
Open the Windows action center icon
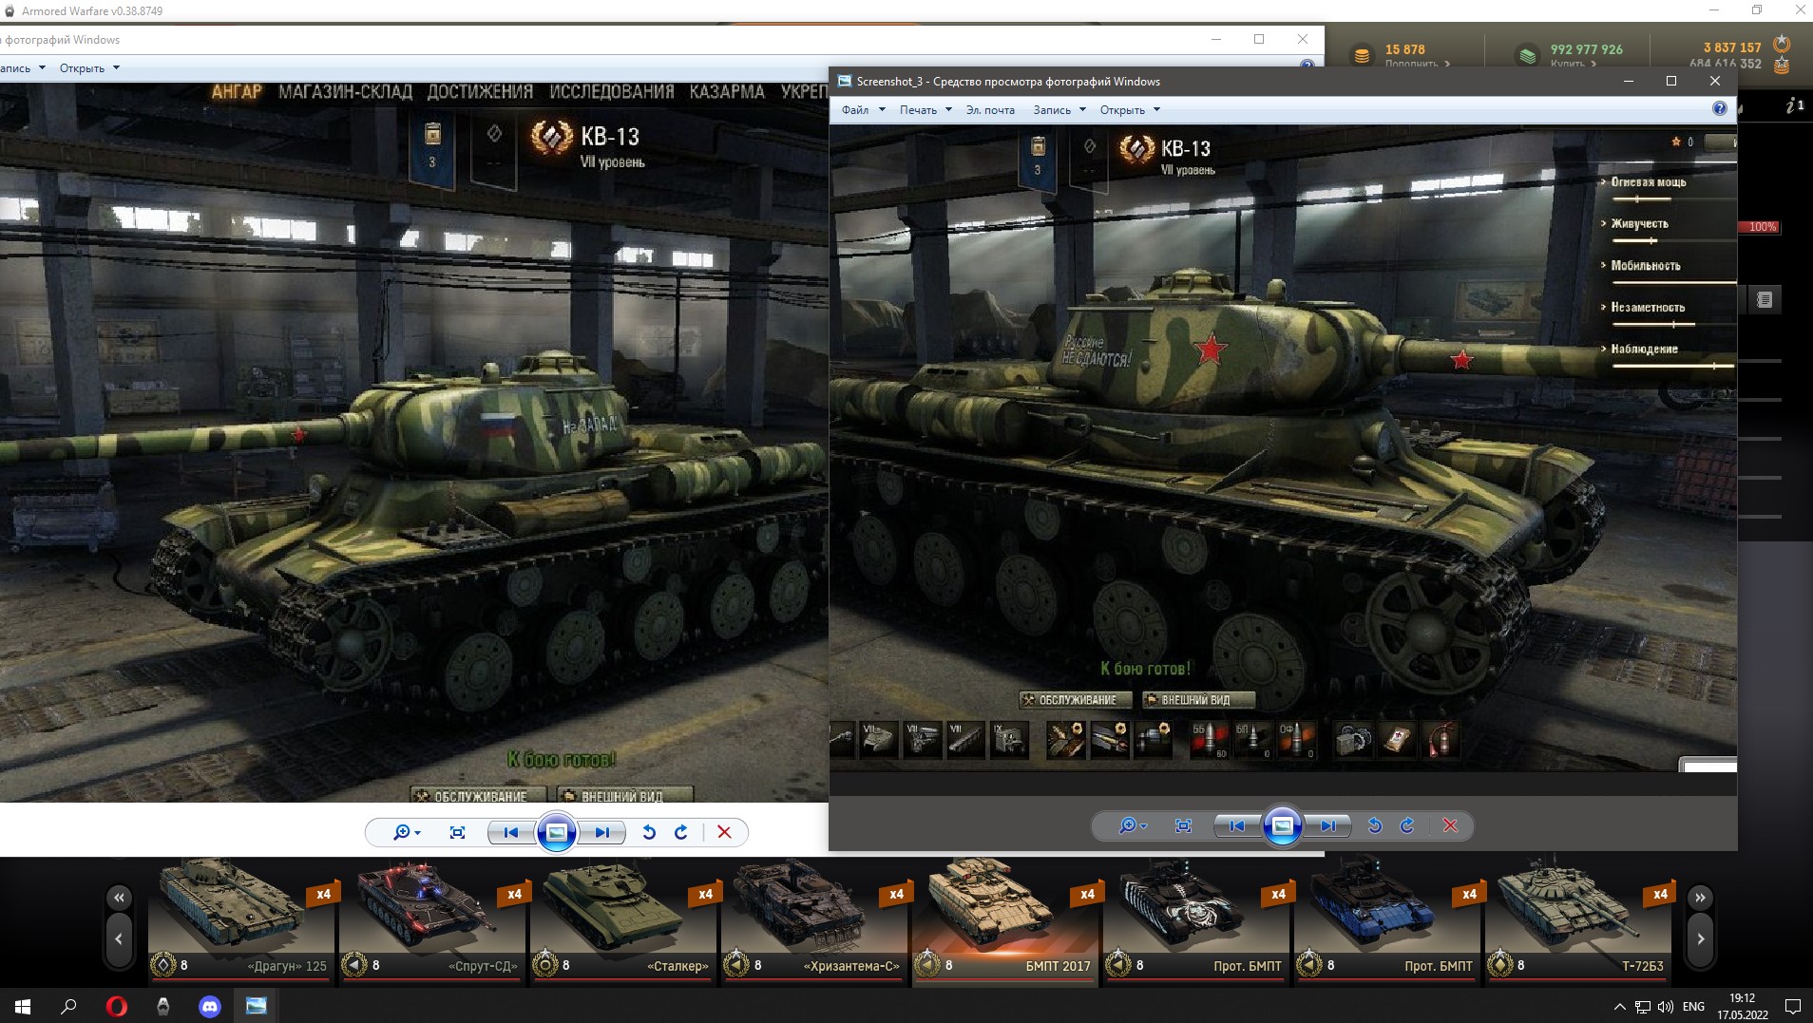click(x=1792, y=1007)
